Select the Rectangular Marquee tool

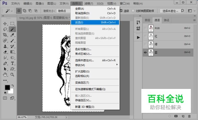point(12,24)
